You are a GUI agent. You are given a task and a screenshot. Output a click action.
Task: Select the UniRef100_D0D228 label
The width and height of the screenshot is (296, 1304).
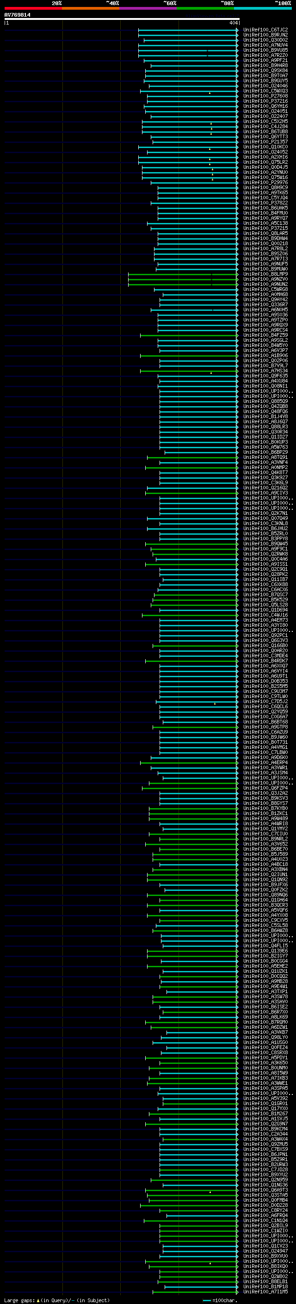265,1205
